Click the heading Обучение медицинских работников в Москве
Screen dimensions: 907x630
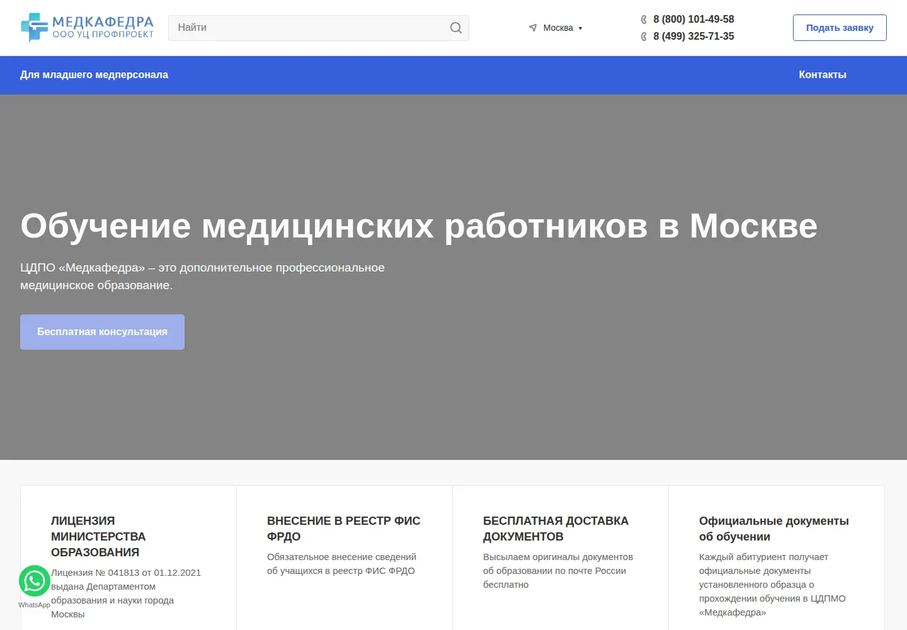tap(419, 226)
